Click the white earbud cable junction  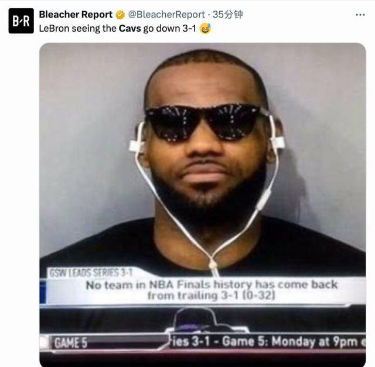[x=213, y=265]
